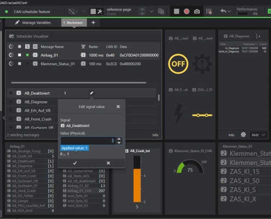Click the gray square icon beside wrench
This screenshot has width=271, height=219.
pyautogui.click(x=93, y=11)
